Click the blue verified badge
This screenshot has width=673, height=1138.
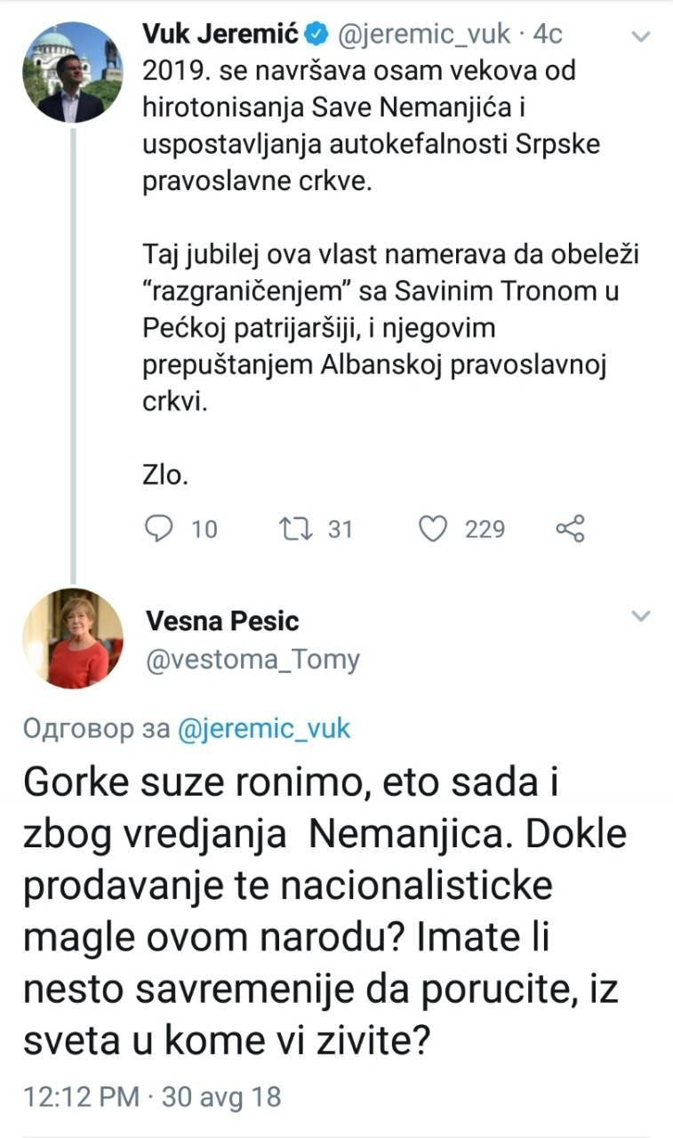(x=316, y=35)
